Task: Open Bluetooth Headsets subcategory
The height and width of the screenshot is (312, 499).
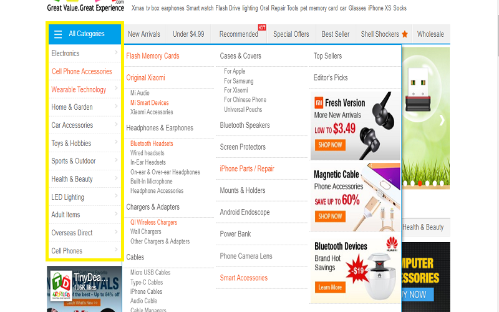Action: [152, 144]
